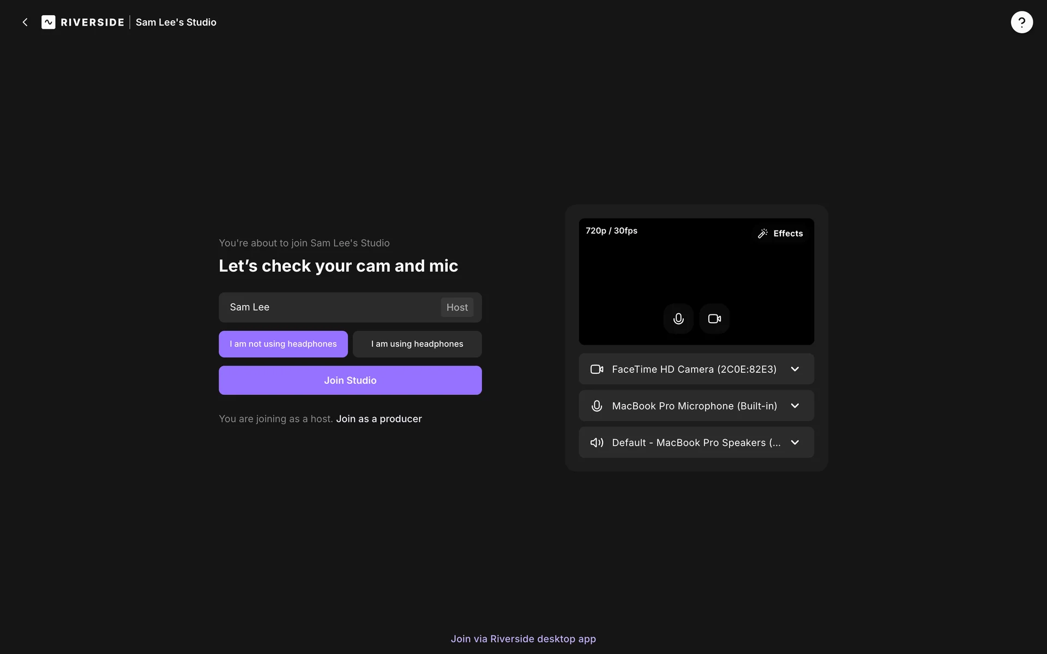The height and width of the screenshot is (654, 1047).
Task: Click the Sam Lee name input field
Action: (327, 307)
